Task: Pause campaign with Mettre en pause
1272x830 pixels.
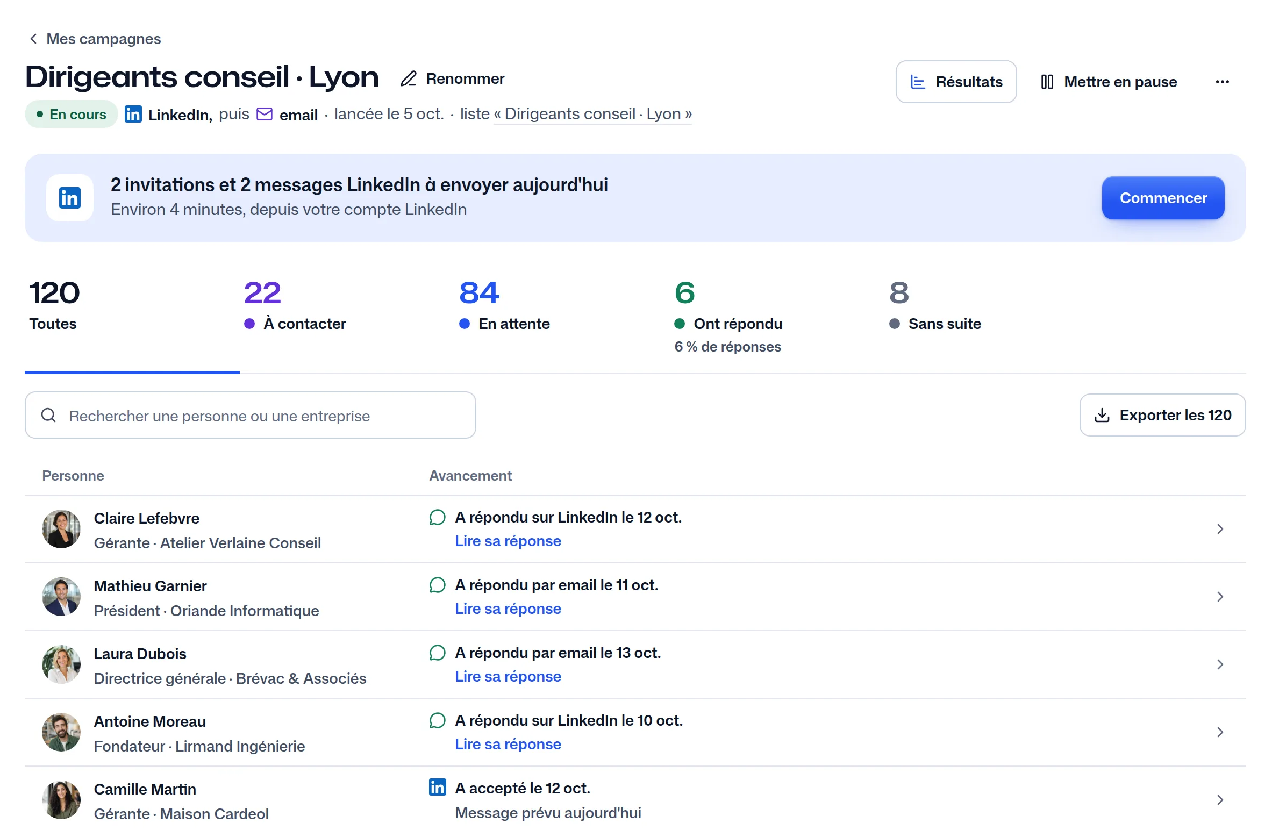Action: (x=1109, y=82)
